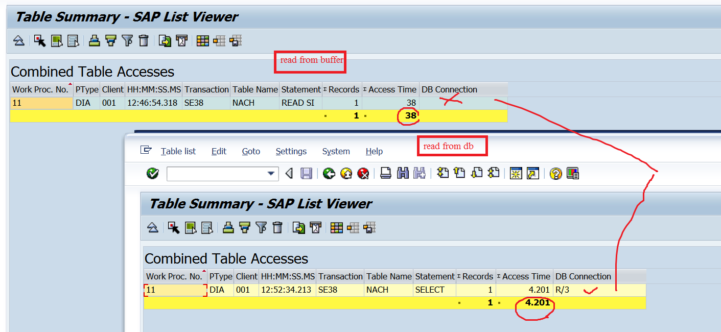Open the Settings menu
Image resolution: width=721 pixels, height=332 pixels.
(291, 151)
